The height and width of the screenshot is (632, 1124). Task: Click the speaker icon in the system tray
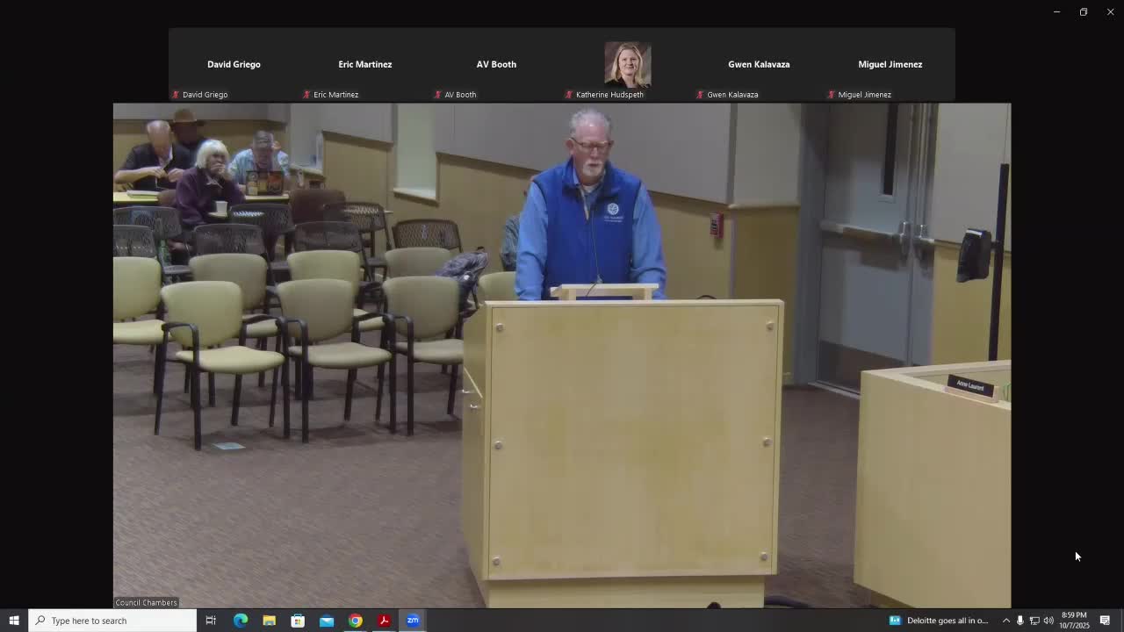[1048, 621]
